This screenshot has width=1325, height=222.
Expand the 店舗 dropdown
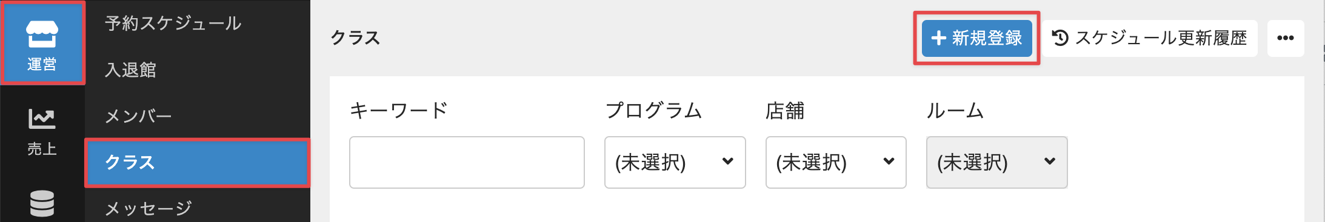836,162
